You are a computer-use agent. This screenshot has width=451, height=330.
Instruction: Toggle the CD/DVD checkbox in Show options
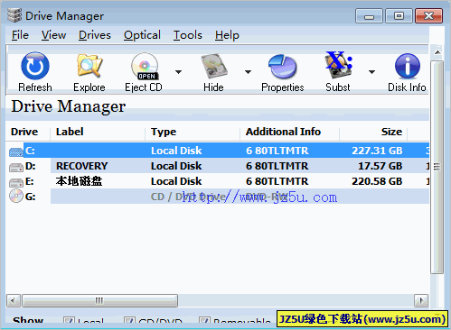point(129,321)
